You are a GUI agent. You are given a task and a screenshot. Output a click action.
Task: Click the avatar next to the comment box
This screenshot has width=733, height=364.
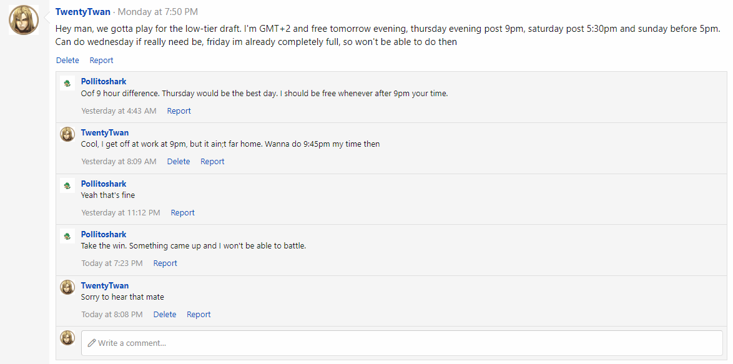pos(67,338)
